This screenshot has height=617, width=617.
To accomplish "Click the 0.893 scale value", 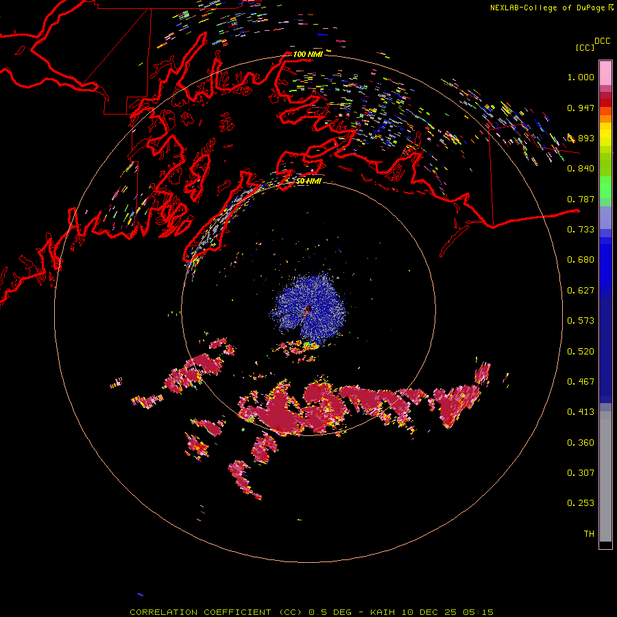I will click(x=581, y=138).
